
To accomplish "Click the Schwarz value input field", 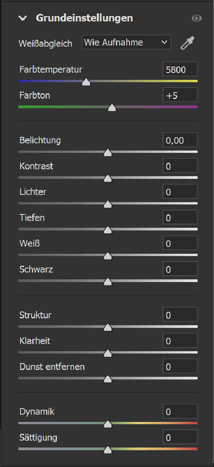I will click(x=180, y=269).
